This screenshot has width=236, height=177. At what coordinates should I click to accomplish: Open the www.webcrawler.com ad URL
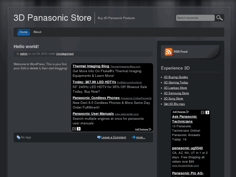pyautogui.click(x=127, y=114)
